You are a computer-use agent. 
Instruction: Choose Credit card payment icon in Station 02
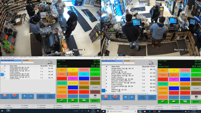(84, 101)
